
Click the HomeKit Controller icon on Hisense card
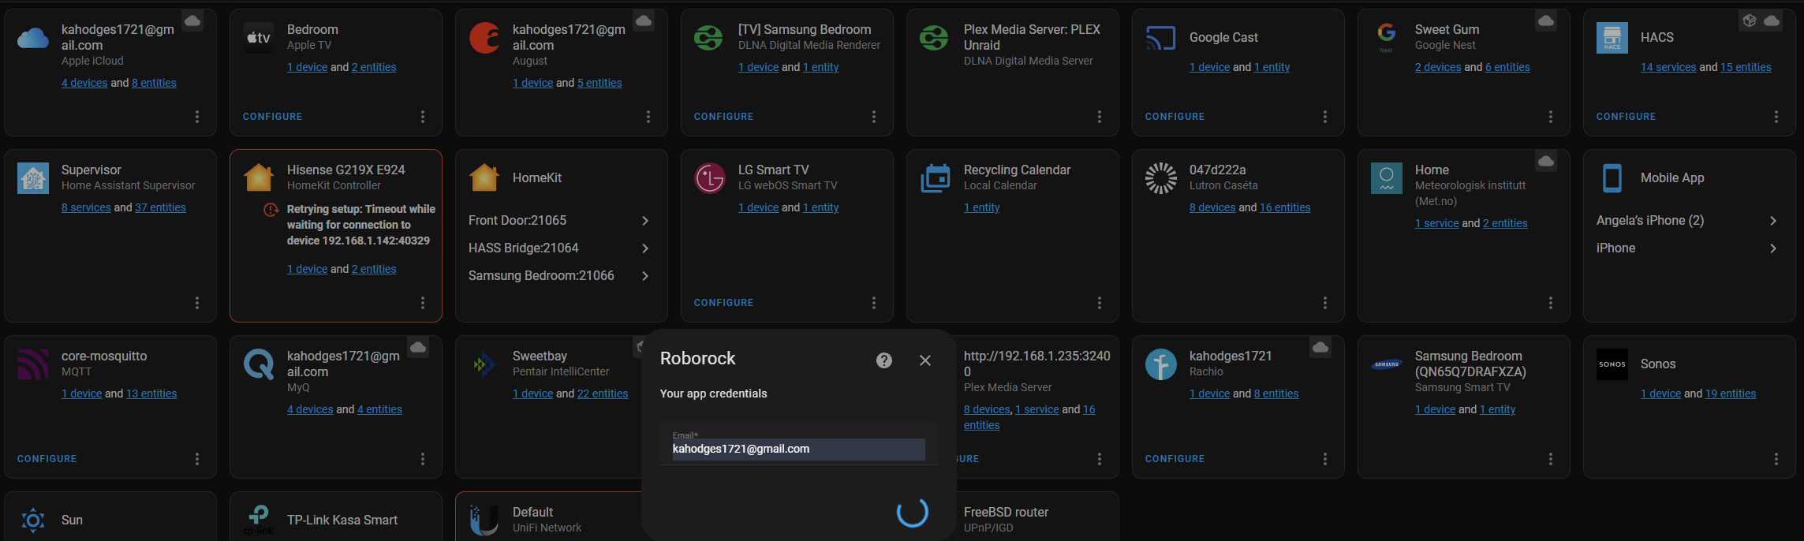pos(259,178)
